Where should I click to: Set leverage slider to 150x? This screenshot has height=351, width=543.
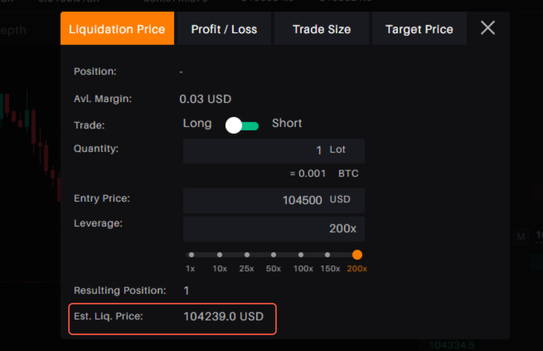pos(328,255)
